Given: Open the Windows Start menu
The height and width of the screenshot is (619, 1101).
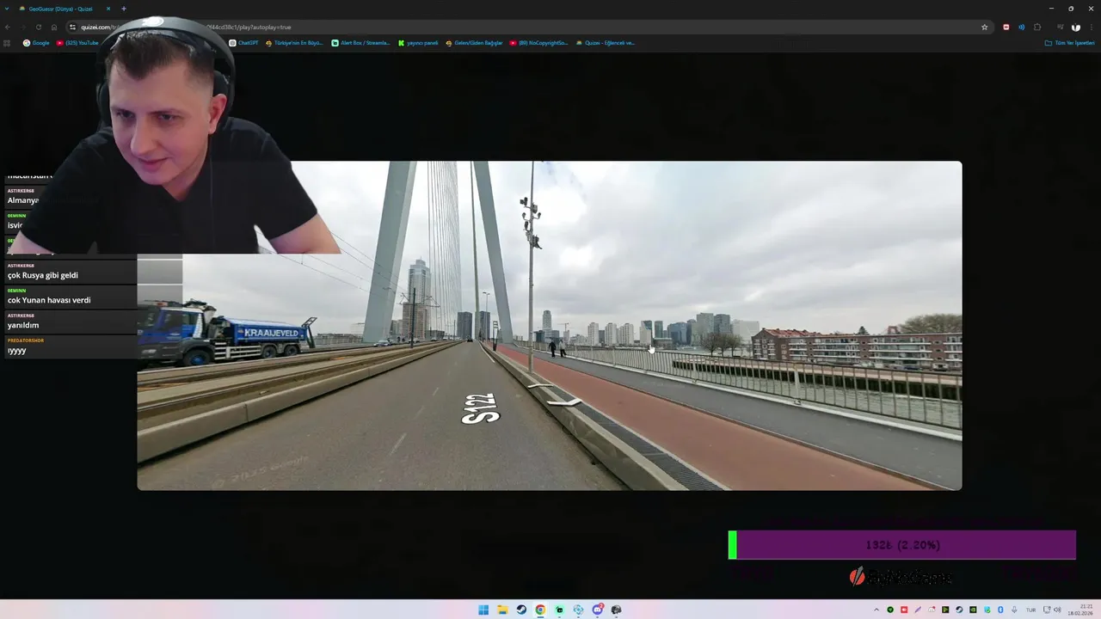Looking at the screenshot, I should [x=483, y=610].
